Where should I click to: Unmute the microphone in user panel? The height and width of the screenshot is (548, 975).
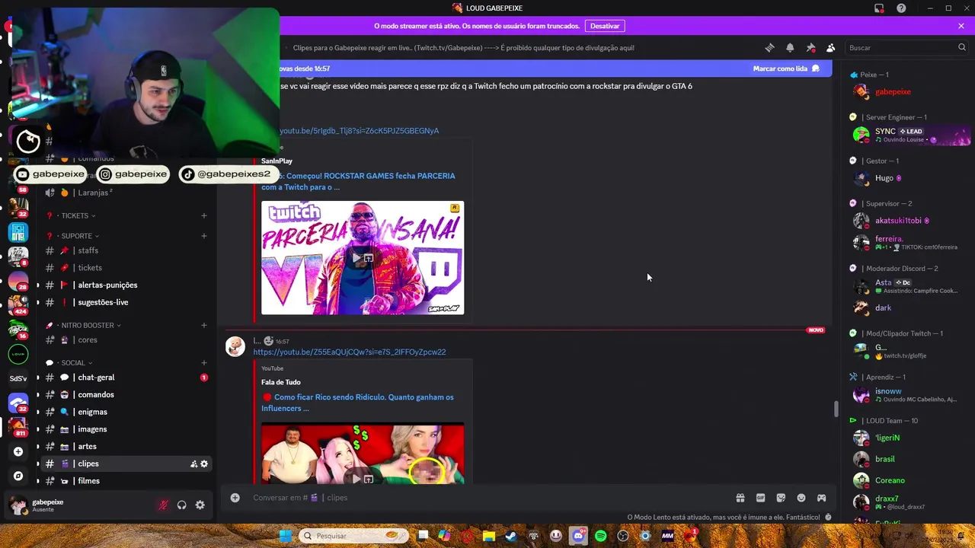pyautogui.click(x=163, y=505)
